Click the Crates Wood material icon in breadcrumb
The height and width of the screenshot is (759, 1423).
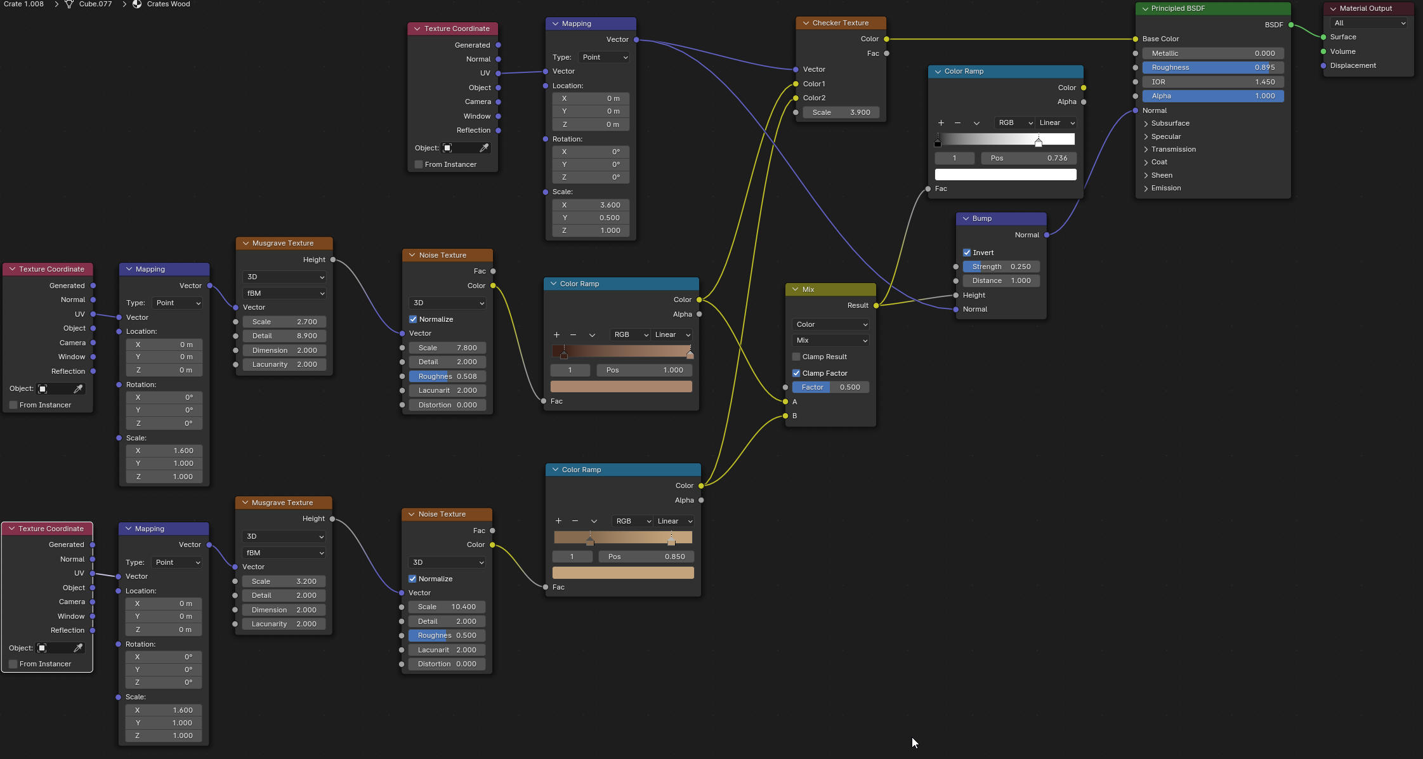(x=137, y=4)
